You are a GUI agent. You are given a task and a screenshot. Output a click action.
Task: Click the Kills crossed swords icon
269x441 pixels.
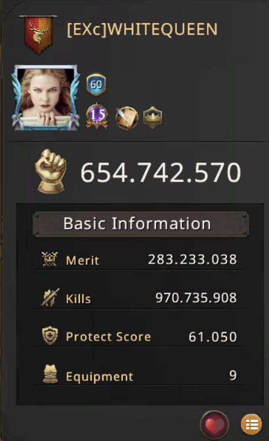[x=50, y=297]
